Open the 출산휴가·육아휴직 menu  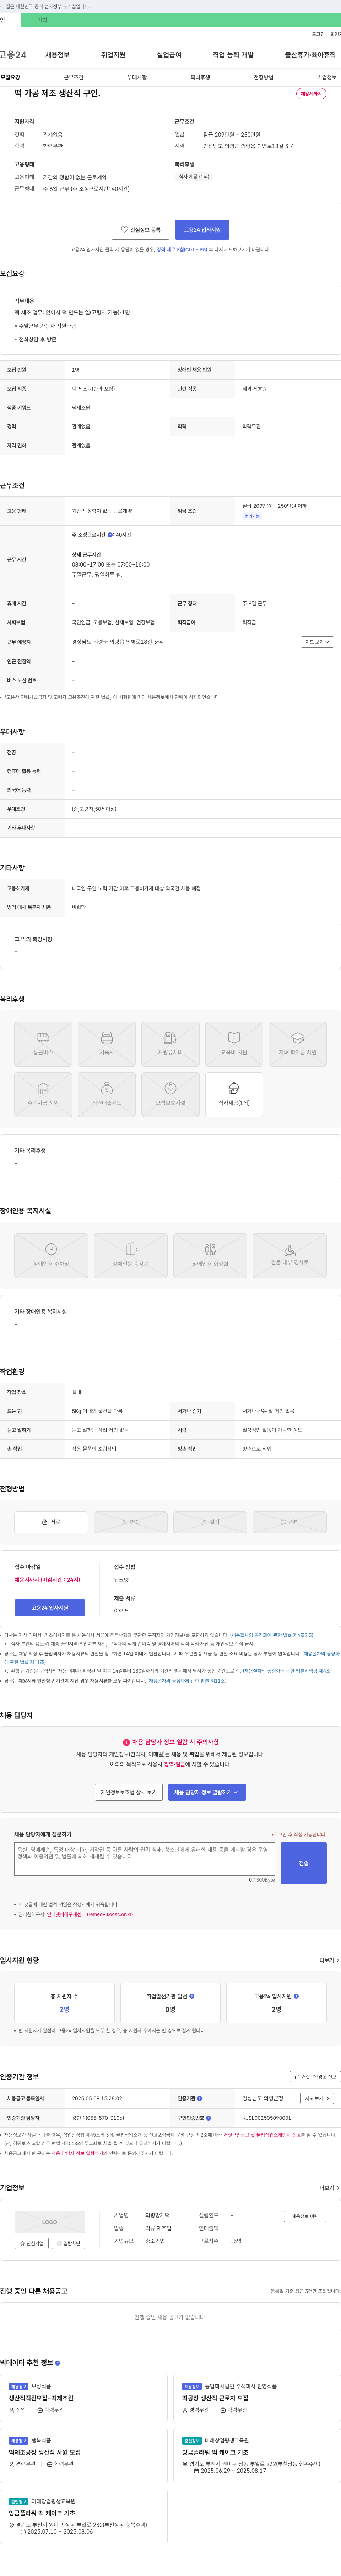pos(310,55)
